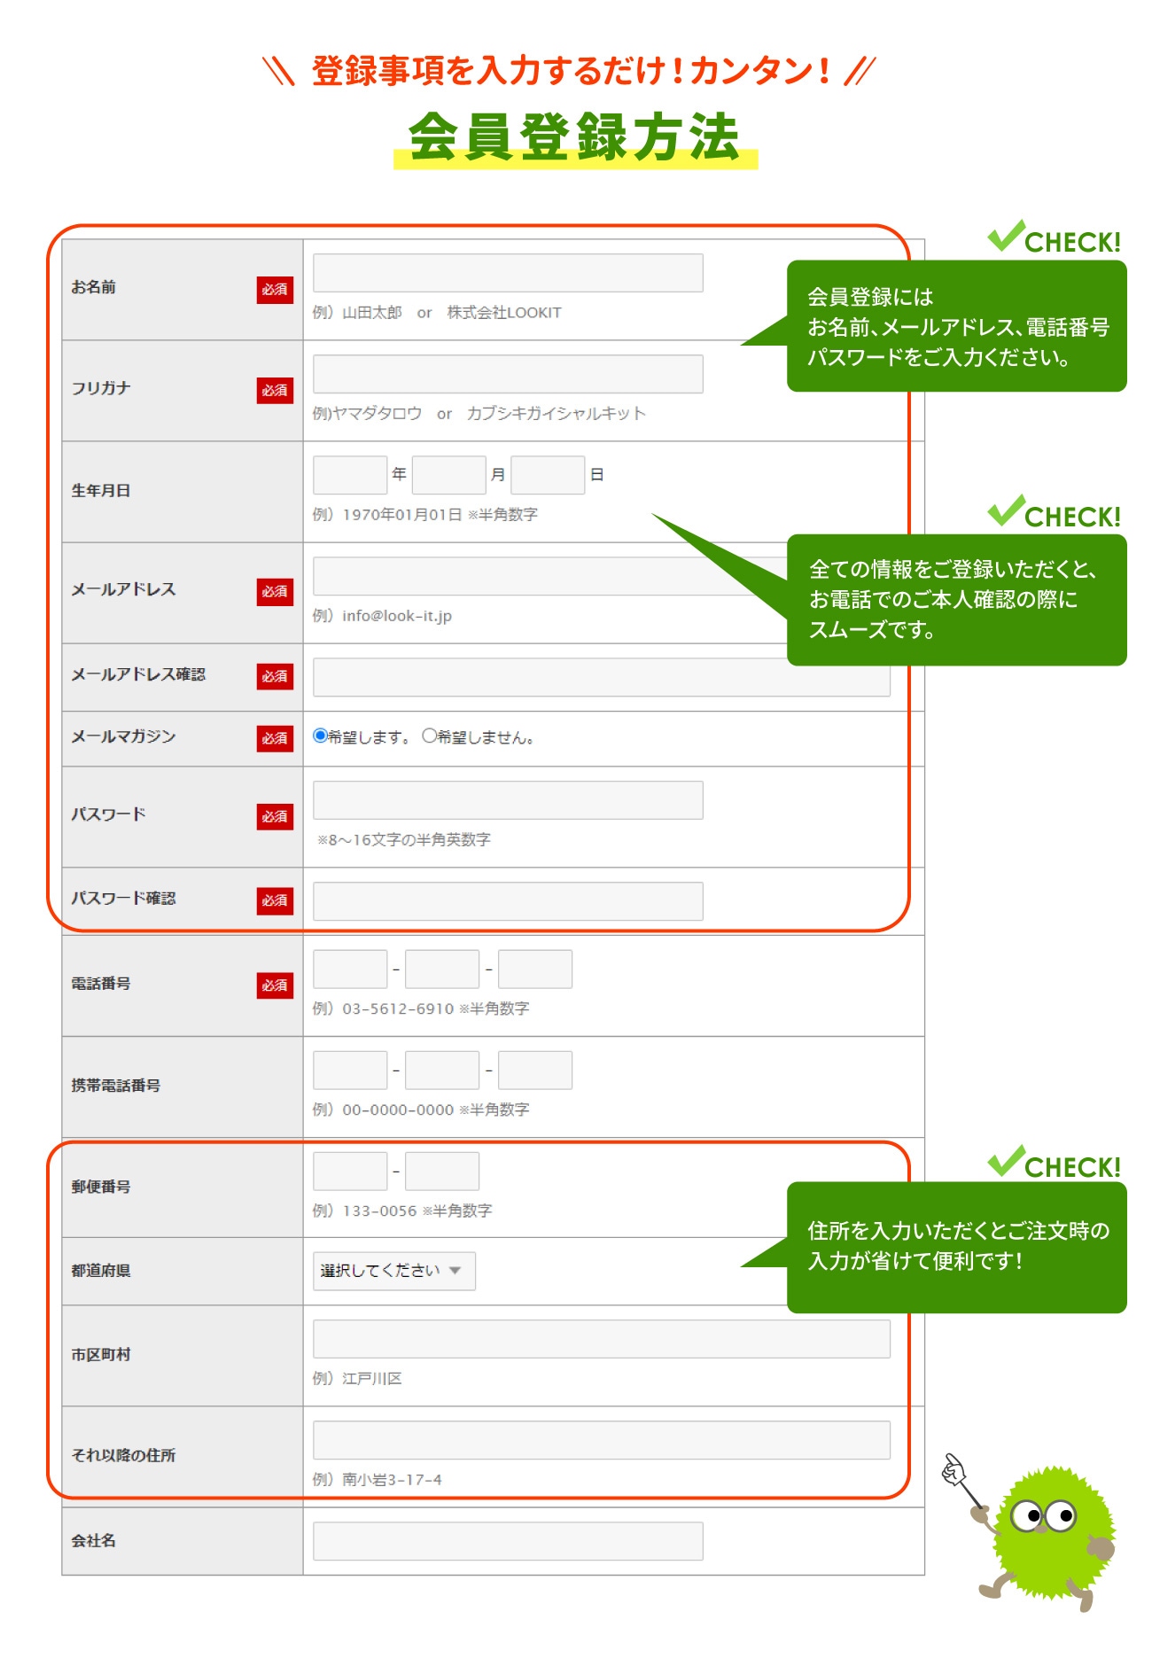Click 必須 badge beside フリガナ
Screen dimensions: 1152x1666
click(275, 391)
